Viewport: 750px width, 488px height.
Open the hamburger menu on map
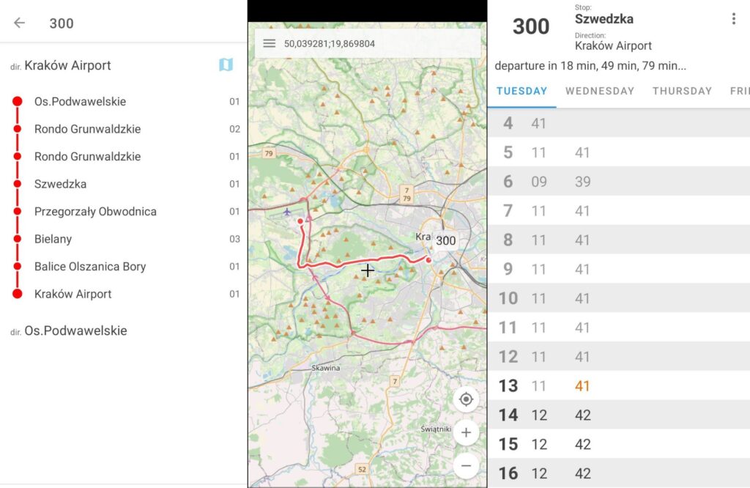click(x=269, y=43)
